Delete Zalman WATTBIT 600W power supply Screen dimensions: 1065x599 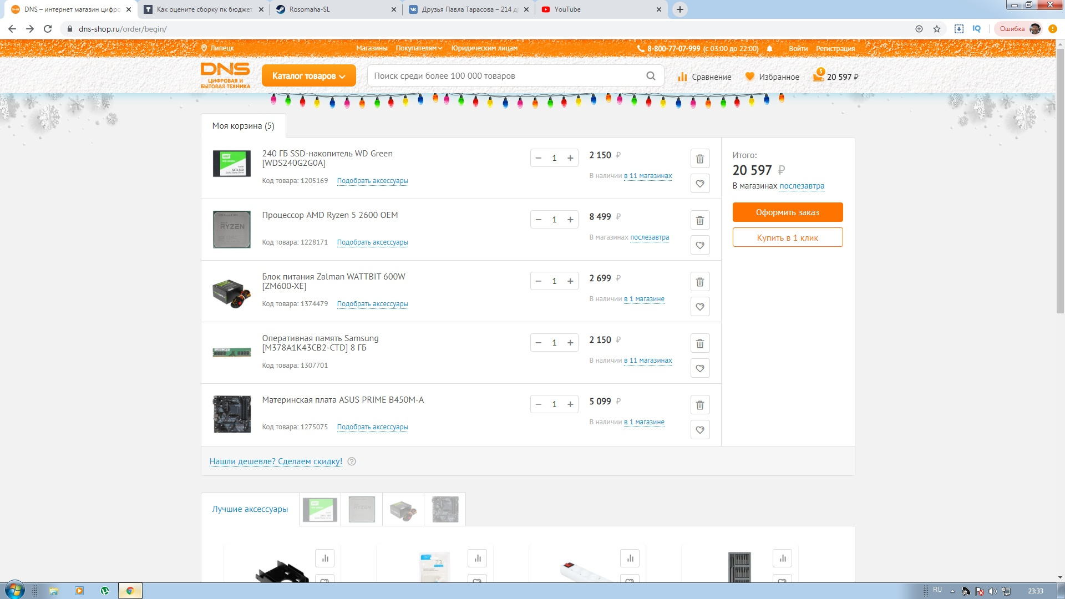700,282
